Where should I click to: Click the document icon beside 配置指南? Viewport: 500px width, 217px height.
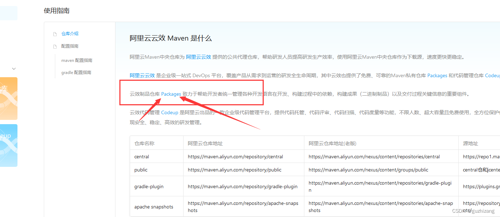[x=55, y=46]
